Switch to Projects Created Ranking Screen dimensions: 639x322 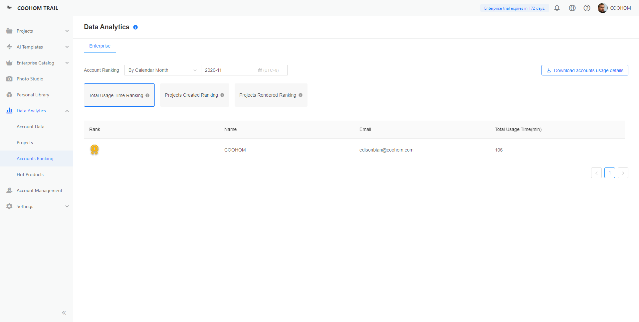pos(191,95)
